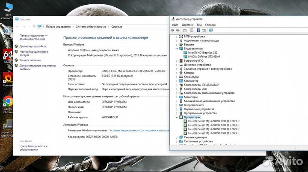This screenshot has height=172, width=308.
Task: Select the first i3-6006U processor entry
Action: pyautogui.click(x=213, y=121)
